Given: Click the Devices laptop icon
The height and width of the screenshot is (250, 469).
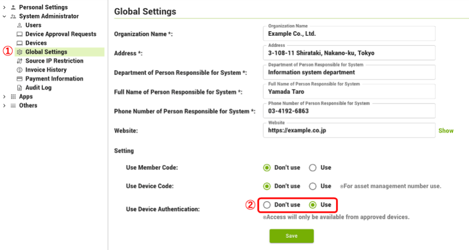Looking at the screenshot, I should 20,43.
